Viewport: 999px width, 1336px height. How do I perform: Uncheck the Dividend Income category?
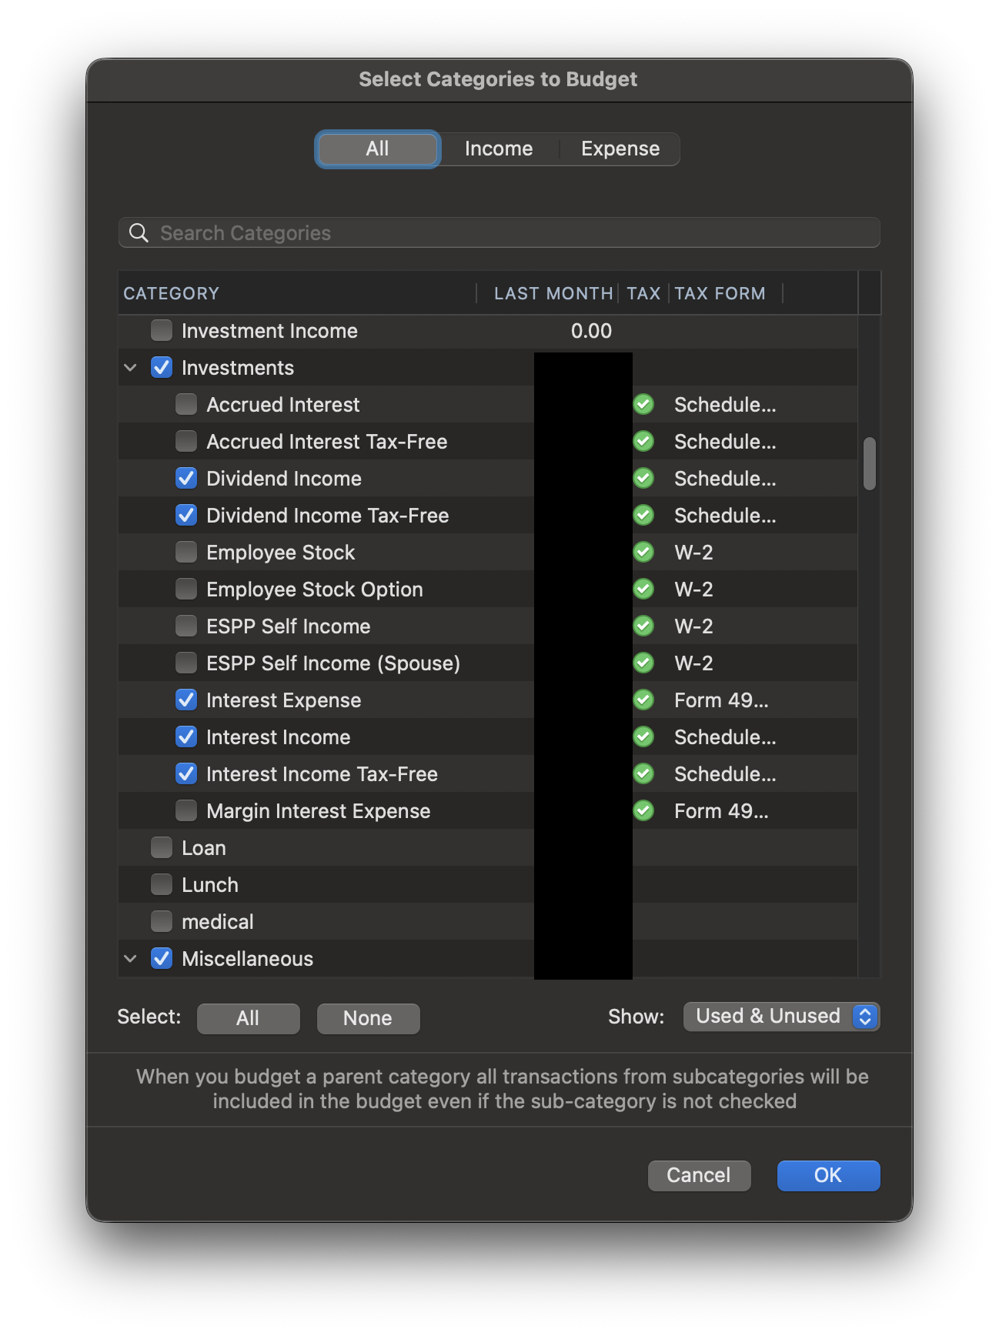click(x=186, y=479)
